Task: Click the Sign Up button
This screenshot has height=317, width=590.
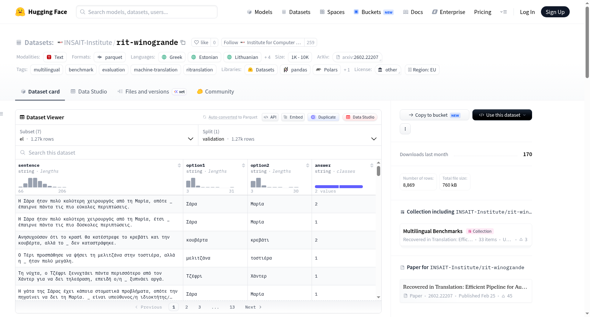Action: point(555,12)
